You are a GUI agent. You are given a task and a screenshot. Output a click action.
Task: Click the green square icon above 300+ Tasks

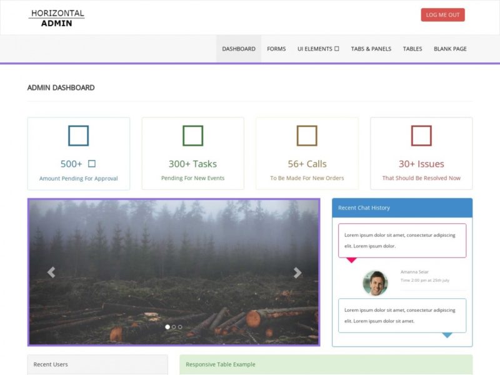[192, 135]
